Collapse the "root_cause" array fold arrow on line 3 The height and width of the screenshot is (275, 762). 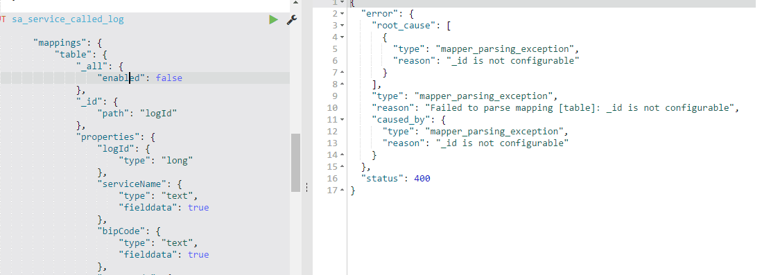click(x=342, y=25)
